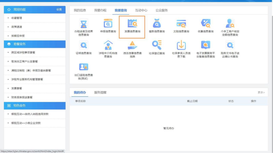Click the star icon beside 常用功能

click(9, 10)
